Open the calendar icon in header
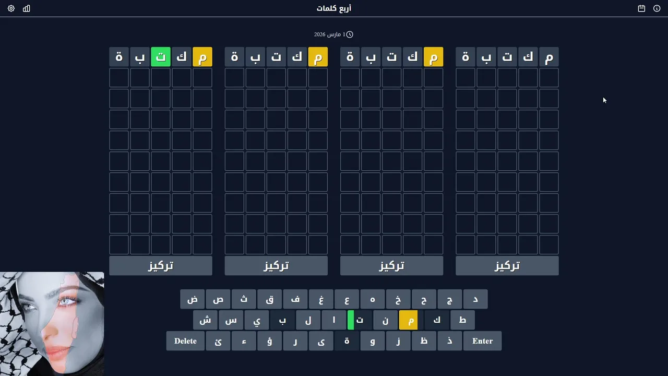Screen dimensions: 668x376 pos(641,8)
